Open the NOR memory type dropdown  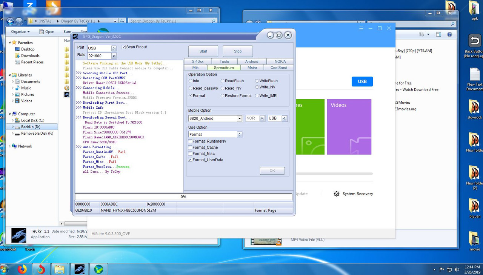click(262, 118)
